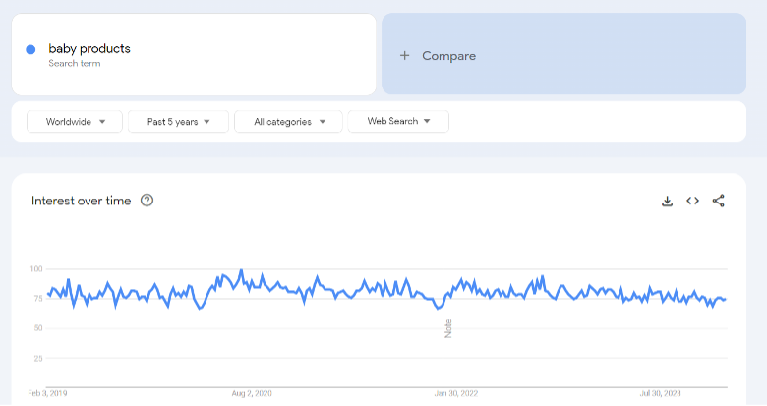Select the chart peak near Aug 2020
The width and height of the screenshot is (767, 406).
[241, 270]
